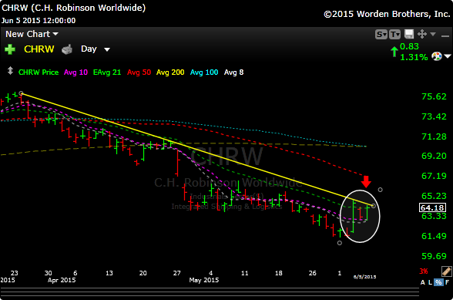Select the highlighted % percent scale mode
Image resolution: width=453 pixels, height=300 pixels.
[438, 282]
